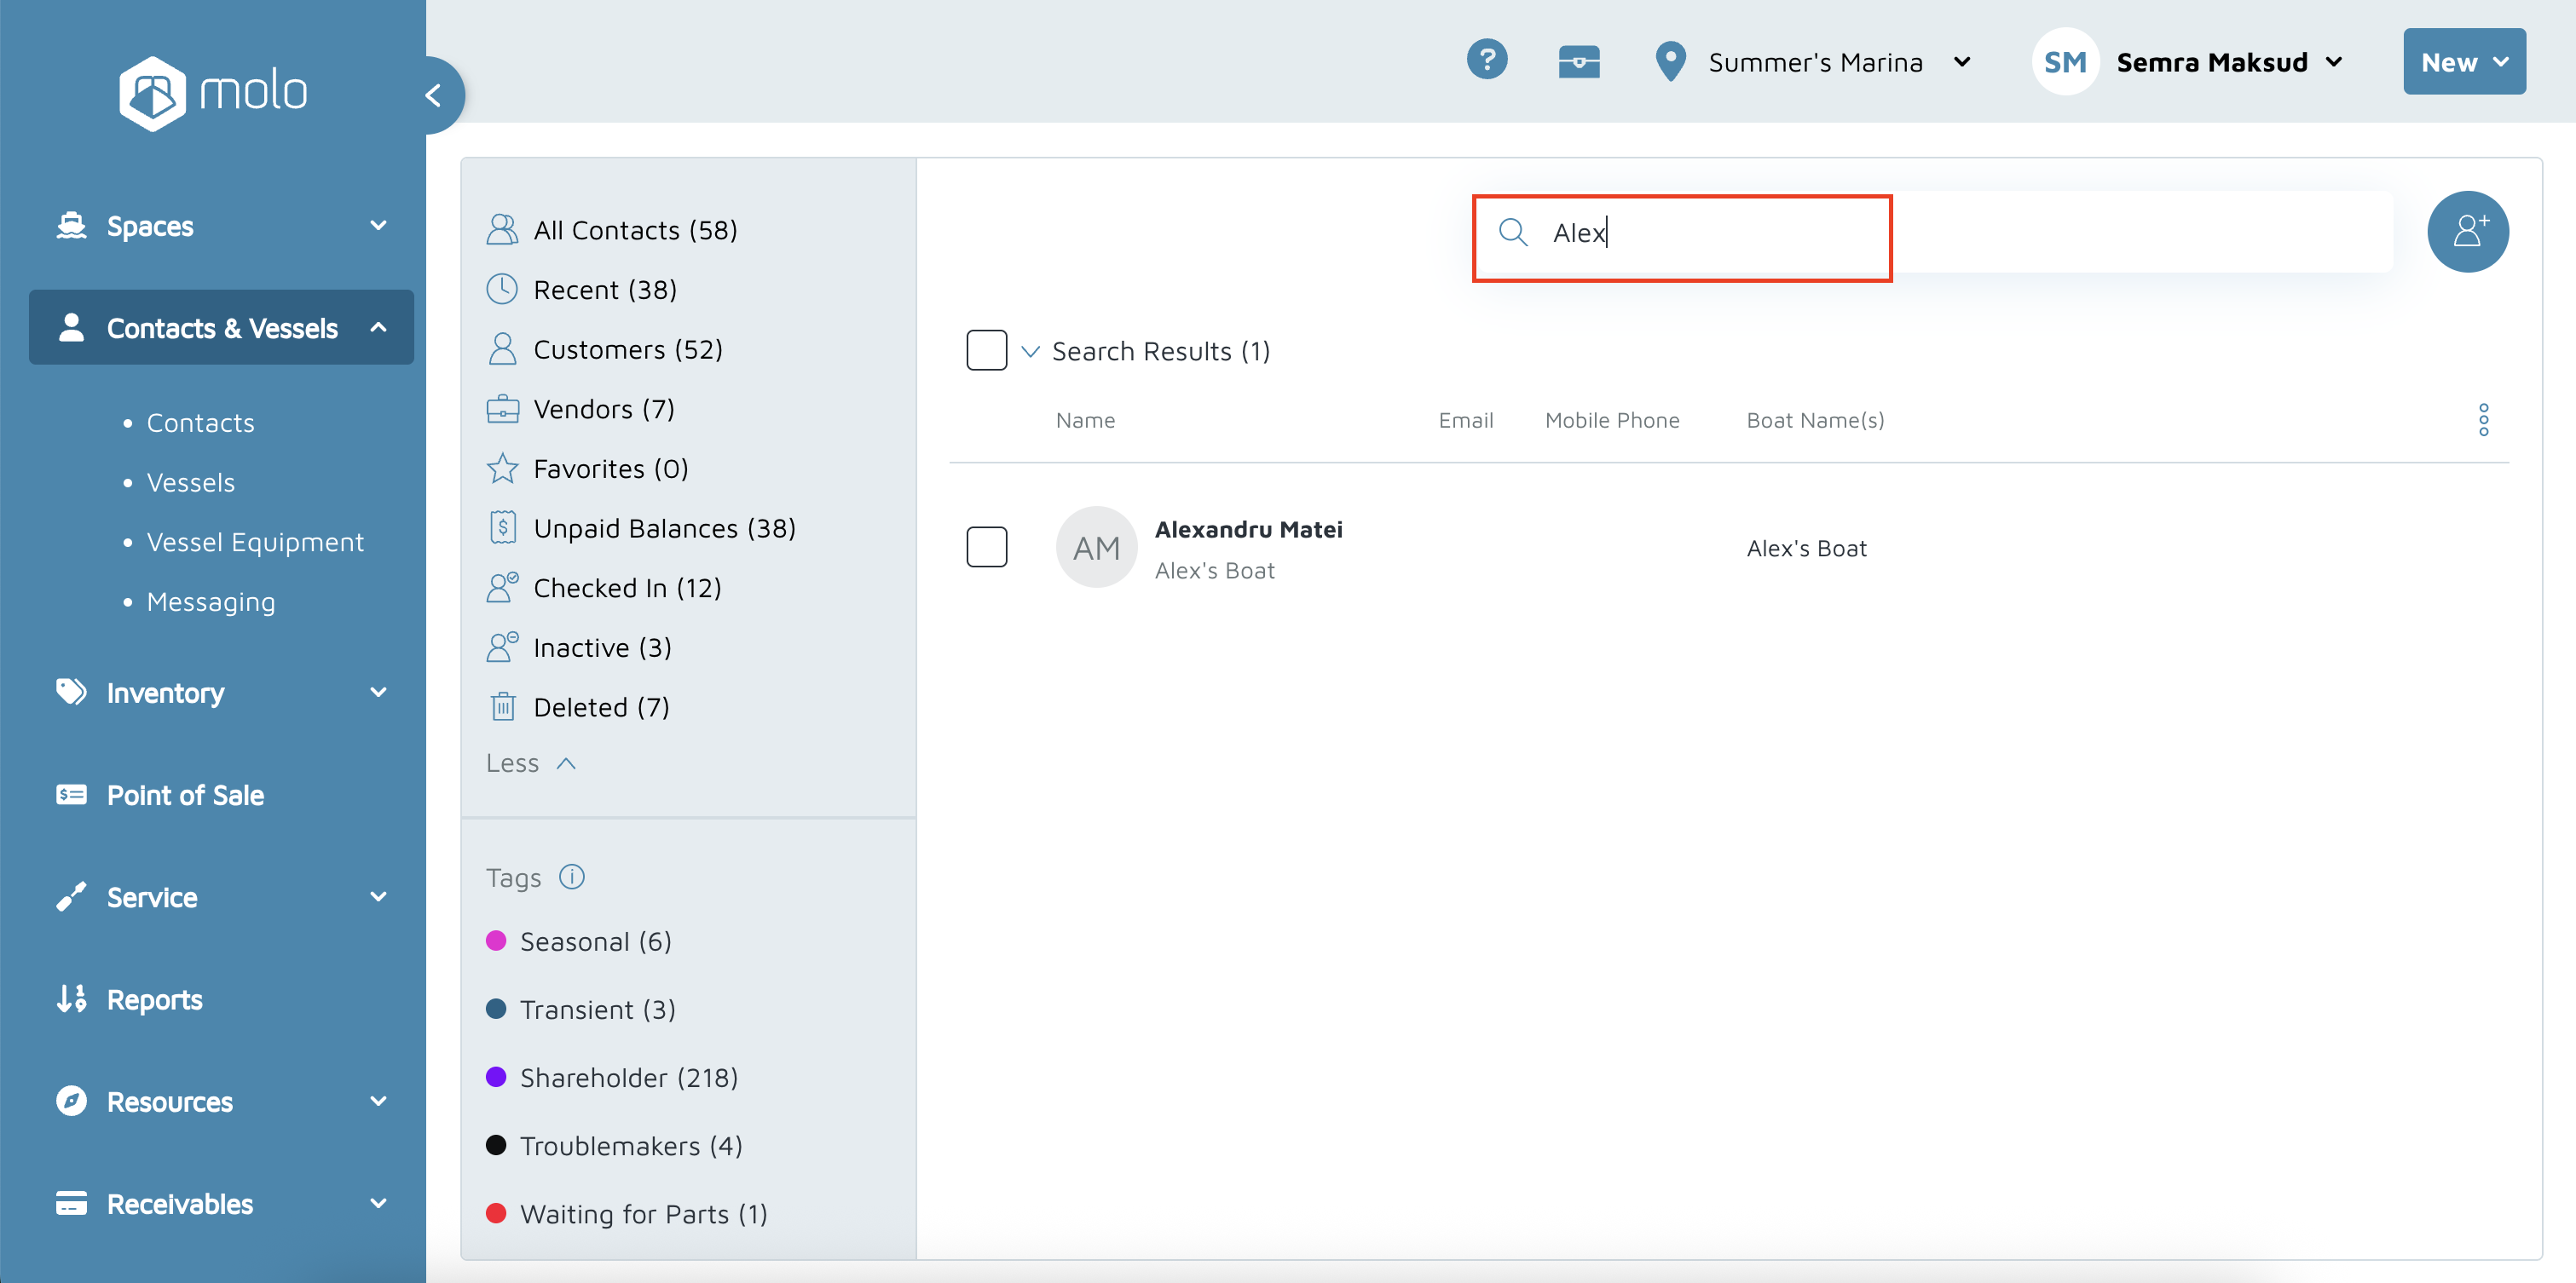The image size is (2576, 1283).
Task: Collapse the sidebar with arrow button
Action: pos(434,96)
